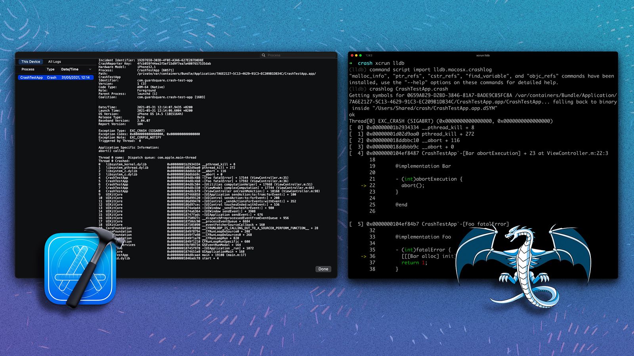Click the Launch Time line in crash log
The height and width of the screenshot is (356, 634).
[145, 111]
